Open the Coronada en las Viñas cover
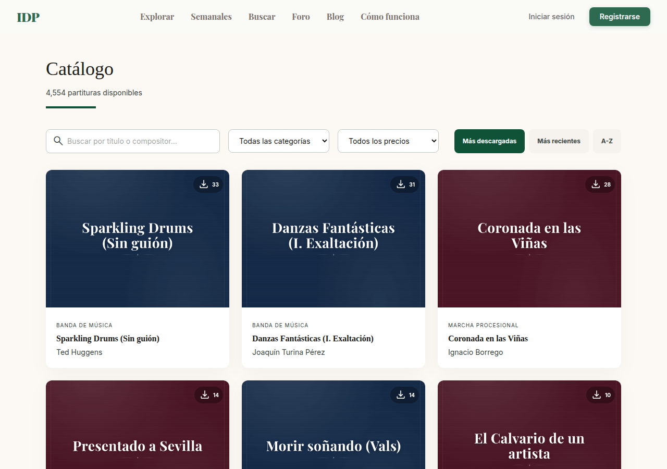 (x=529, y=239)
